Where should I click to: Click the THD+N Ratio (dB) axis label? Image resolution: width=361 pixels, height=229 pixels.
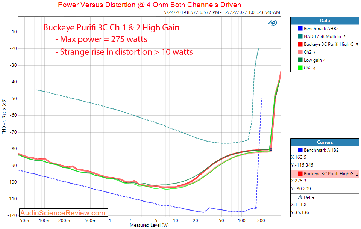click(4, 117)
